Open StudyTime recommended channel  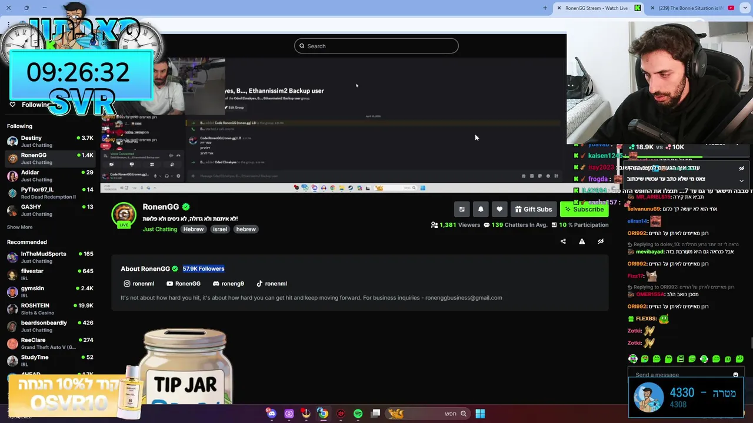coord(50,361)
